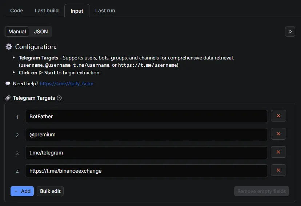The width and height of the screenshot is (301, 206).
Task: Click the Configuration: heading text
Action: 36,47
